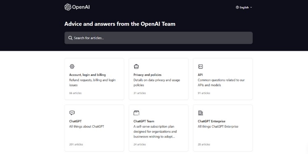Click the '66 articles' count text

(x=75, y=93)
